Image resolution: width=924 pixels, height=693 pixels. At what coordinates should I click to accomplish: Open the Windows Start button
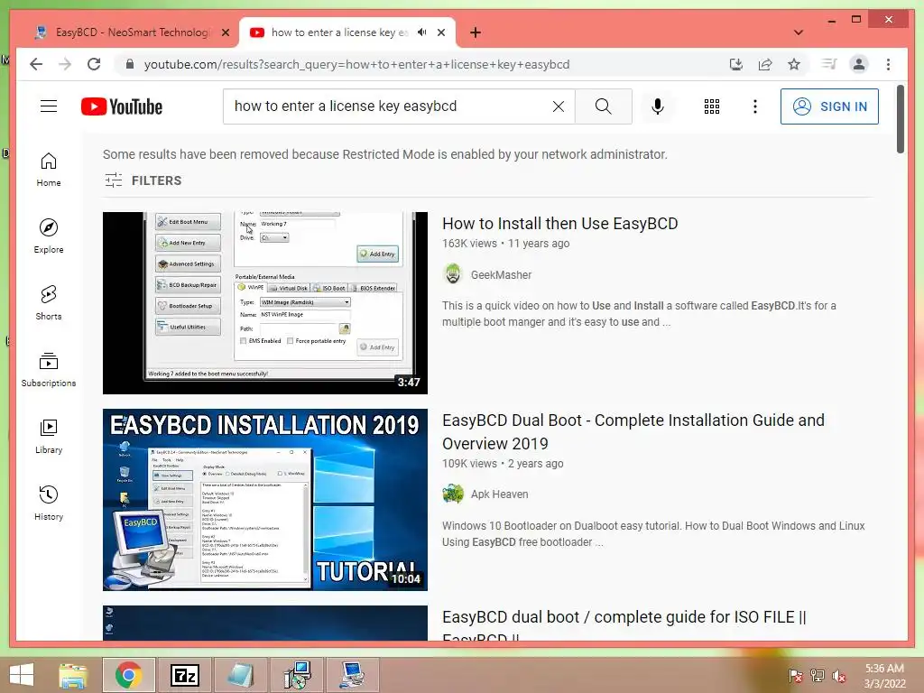(x=22, y=675)
